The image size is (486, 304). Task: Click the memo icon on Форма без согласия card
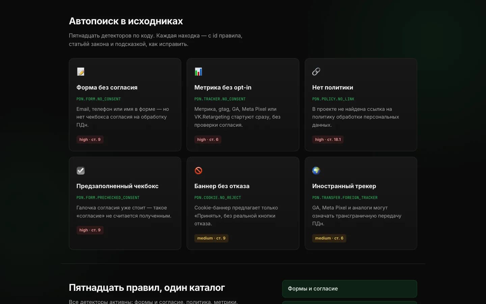point(81,72)
